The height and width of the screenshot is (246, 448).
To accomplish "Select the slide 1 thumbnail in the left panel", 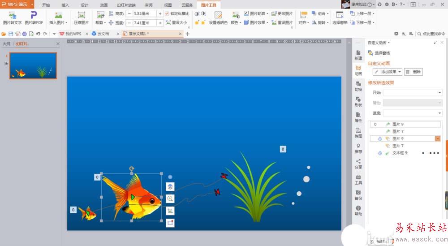I will tap(33, 65).
